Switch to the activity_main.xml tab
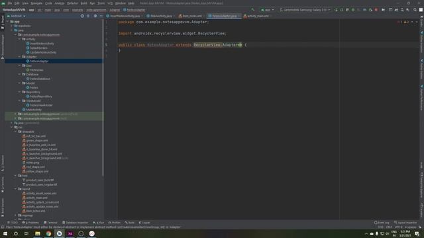Screen dimensions: 424x238 click(256, 16)
